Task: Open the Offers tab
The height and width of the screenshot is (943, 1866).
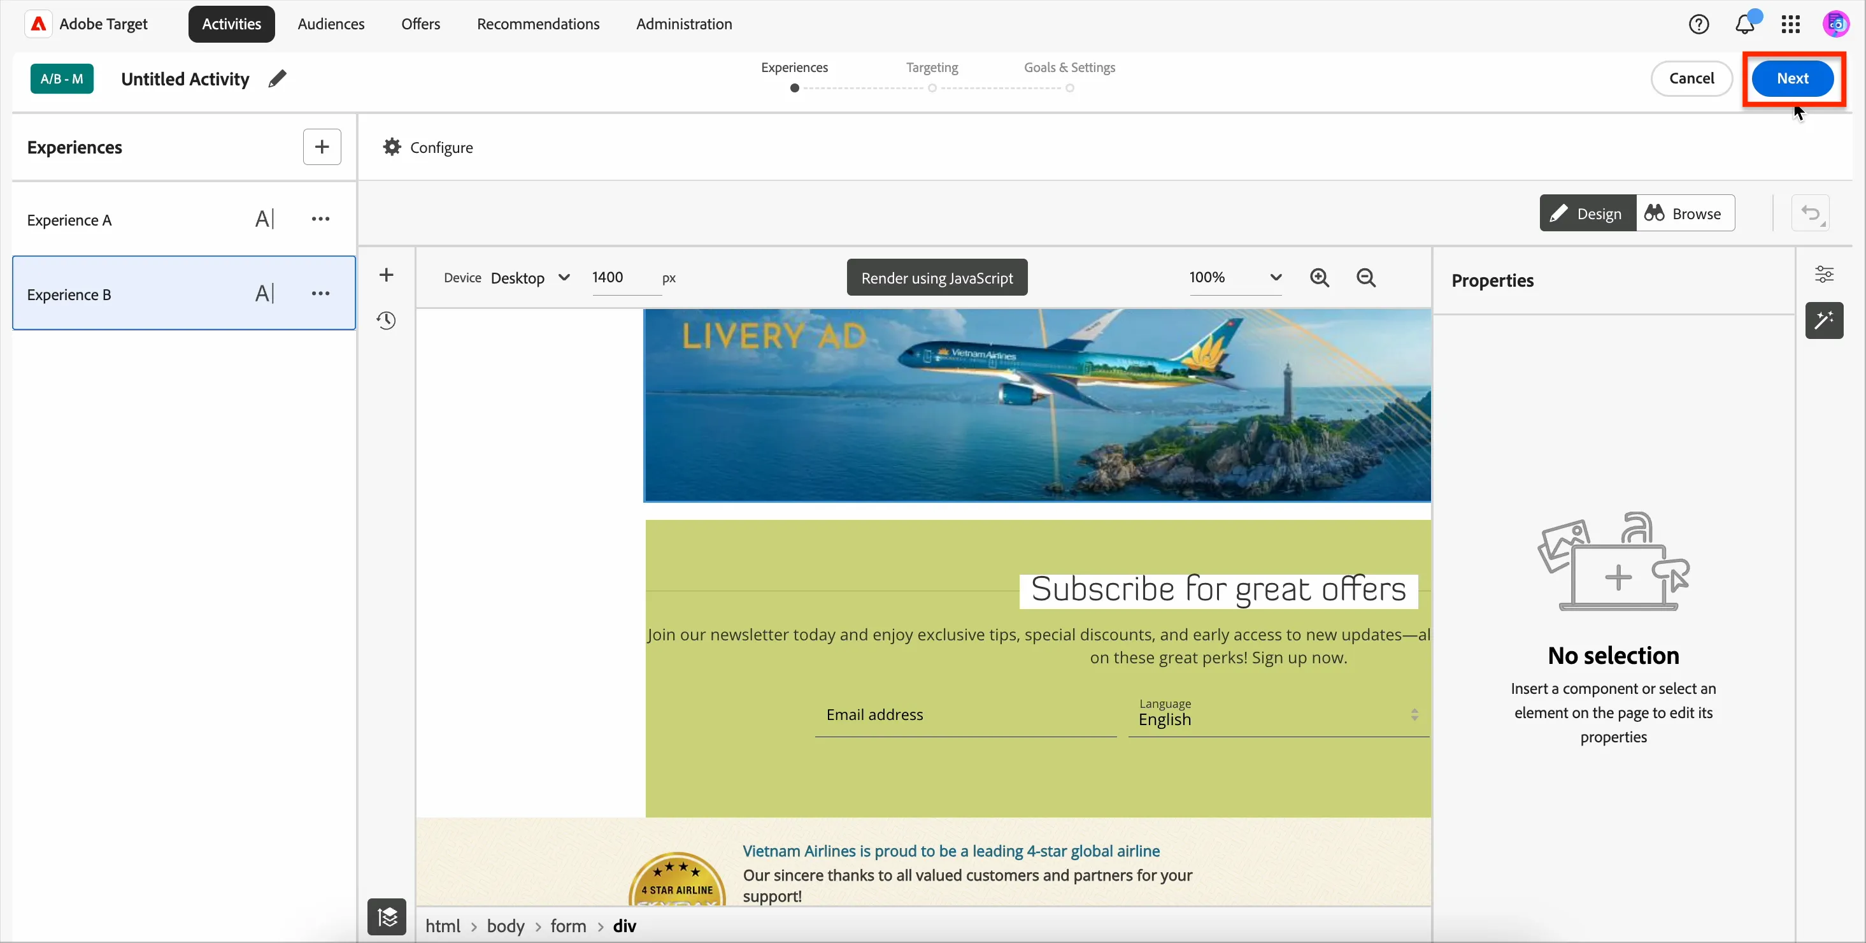Action: (x=420, y=24)
